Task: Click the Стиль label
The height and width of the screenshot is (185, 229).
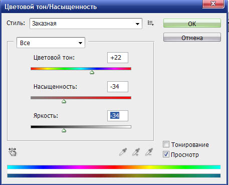Action: click(16, 23)
